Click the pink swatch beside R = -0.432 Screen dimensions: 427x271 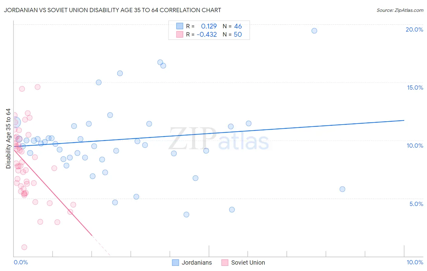tap(180, 34)
